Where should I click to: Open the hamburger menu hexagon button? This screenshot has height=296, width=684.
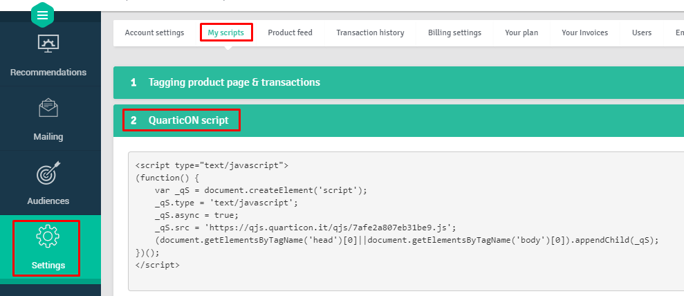coord(42,15)
